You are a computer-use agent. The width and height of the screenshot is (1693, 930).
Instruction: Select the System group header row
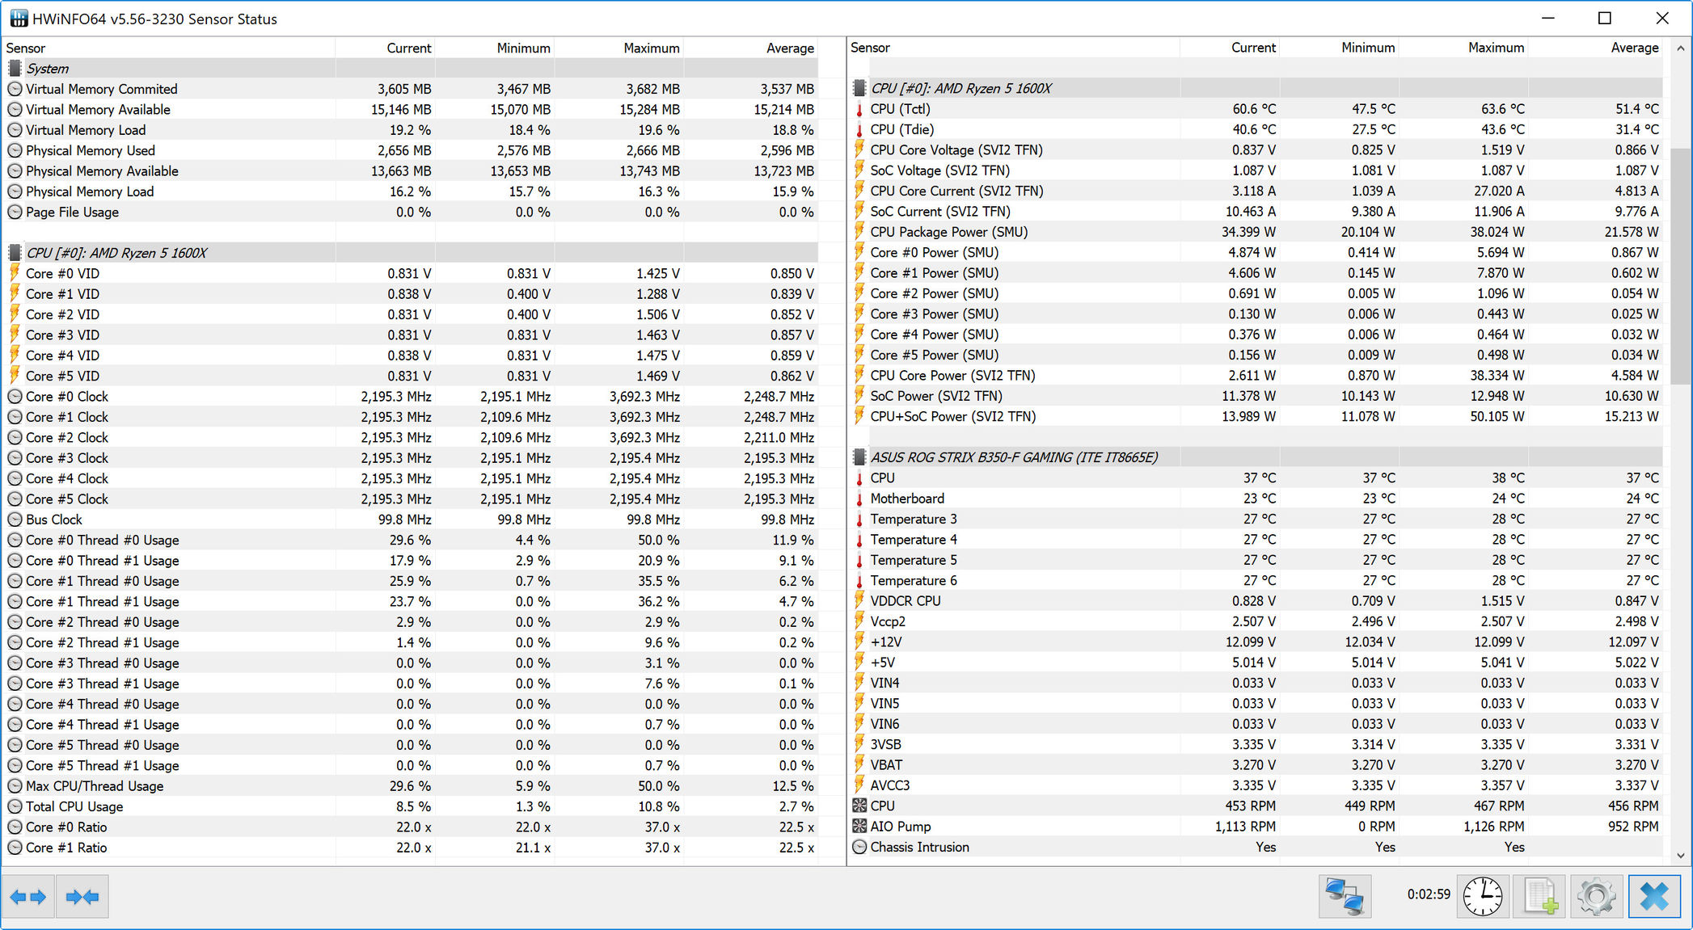[x=412, y=69]
